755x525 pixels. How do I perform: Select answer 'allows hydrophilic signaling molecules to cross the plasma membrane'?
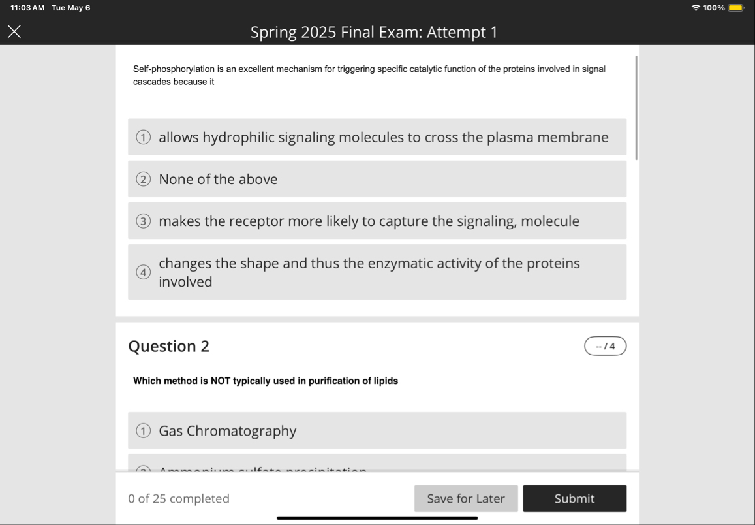(377, 137)
